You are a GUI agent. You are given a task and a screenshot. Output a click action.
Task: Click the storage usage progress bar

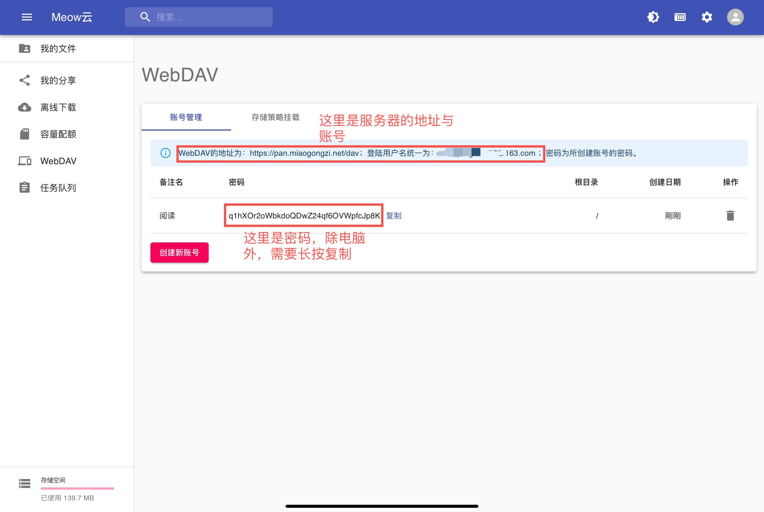[77, 489]
